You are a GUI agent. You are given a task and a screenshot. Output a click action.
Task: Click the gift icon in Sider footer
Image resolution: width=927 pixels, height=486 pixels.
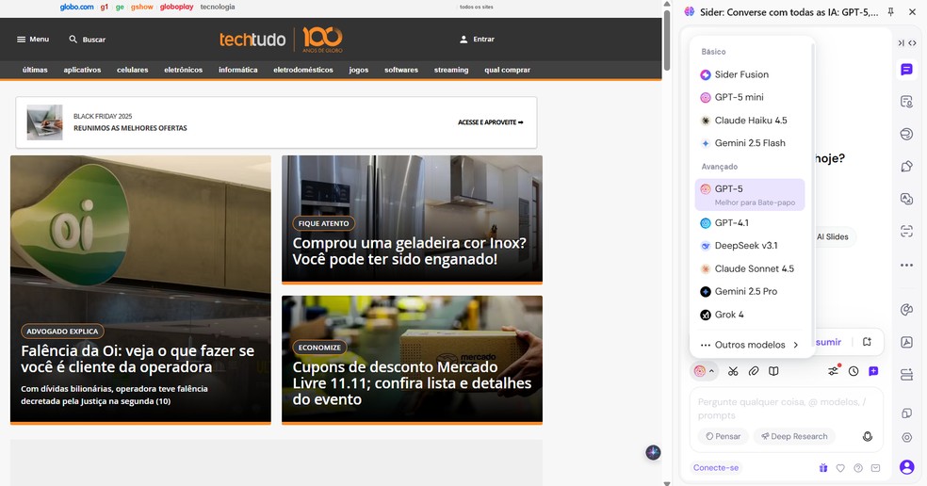coord(823,468)
